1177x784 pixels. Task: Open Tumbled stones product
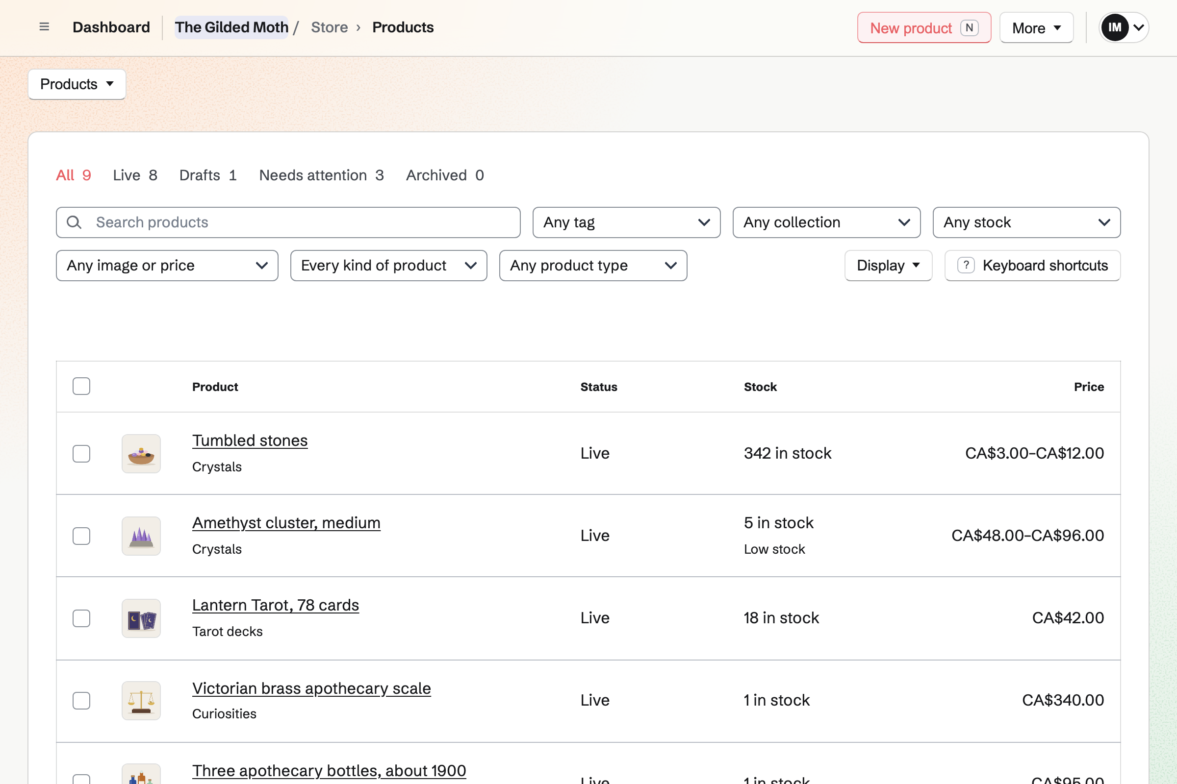[250, 441]
